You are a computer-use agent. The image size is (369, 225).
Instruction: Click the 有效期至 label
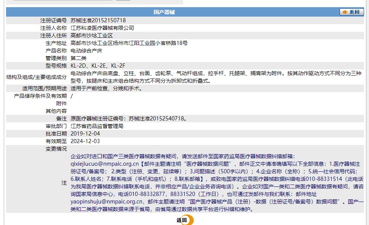[x=56, y=141]
